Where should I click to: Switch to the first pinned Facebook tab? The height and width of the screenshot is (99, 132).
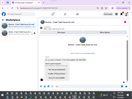tap(8, 3)
